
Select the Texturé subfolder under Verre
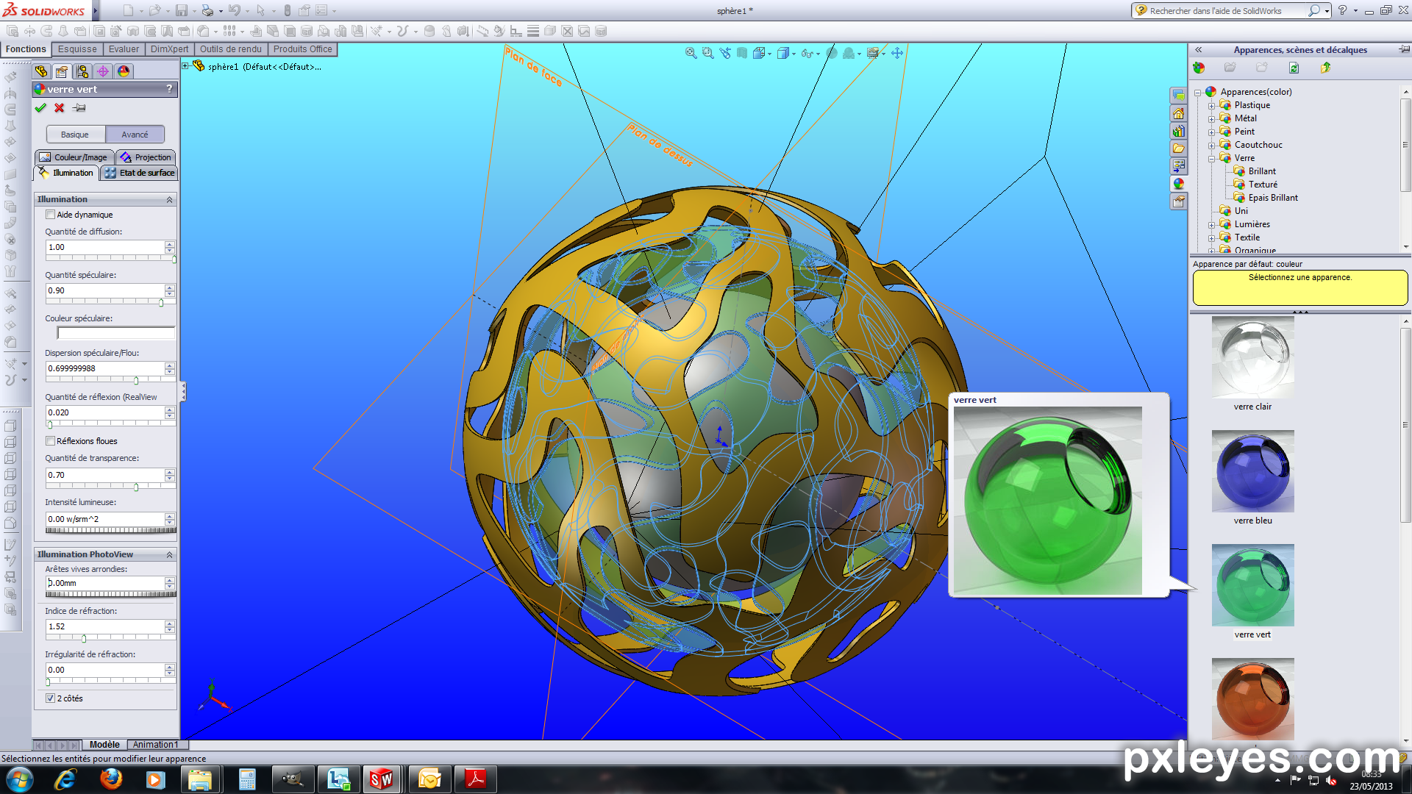coord(1263,185)
